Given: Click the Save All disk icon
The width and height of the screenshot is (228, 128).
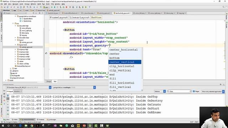Looking at the screenshot, I should [x=5, y=7].
